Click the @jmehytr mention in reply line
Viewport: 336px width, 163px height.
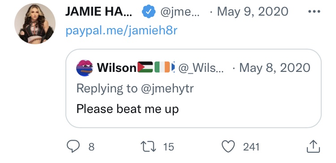[x=167, y=88]
